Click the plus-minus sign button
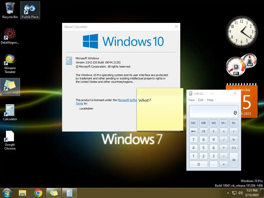The image size is (264, 198). (224, 131)
